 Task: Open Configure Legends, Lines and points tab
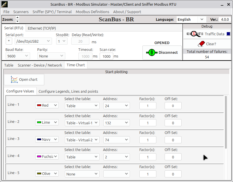coord(68,91)
